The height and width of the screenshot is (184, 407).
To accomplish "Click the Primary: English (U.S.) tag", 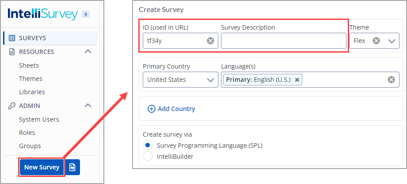I will point(262,80).
